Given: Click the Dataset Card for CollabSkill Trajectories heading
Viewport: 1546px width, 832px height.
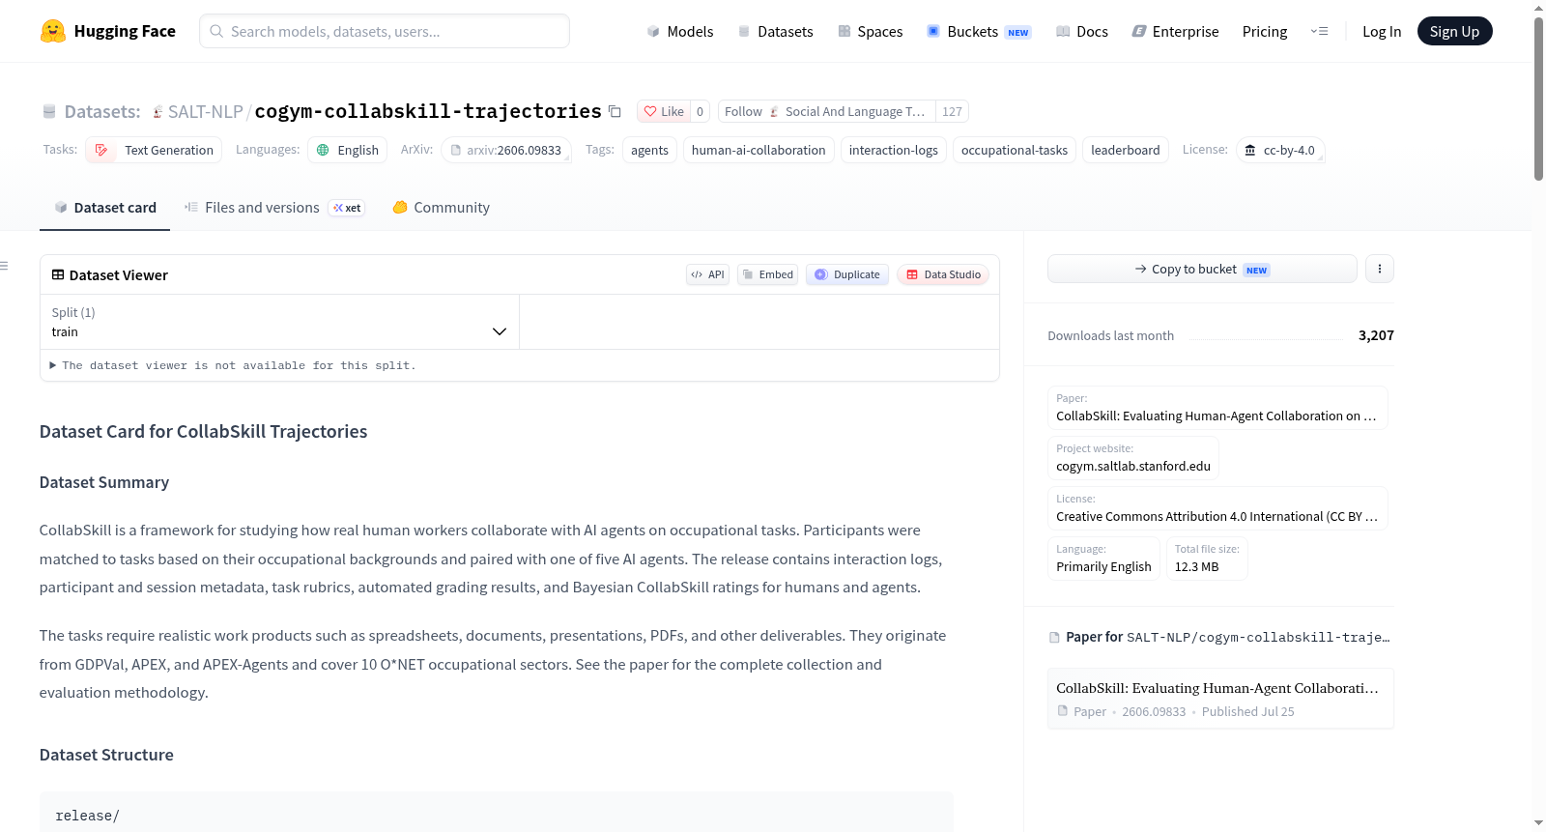Looking at the screenshot, I should point(204,431).
